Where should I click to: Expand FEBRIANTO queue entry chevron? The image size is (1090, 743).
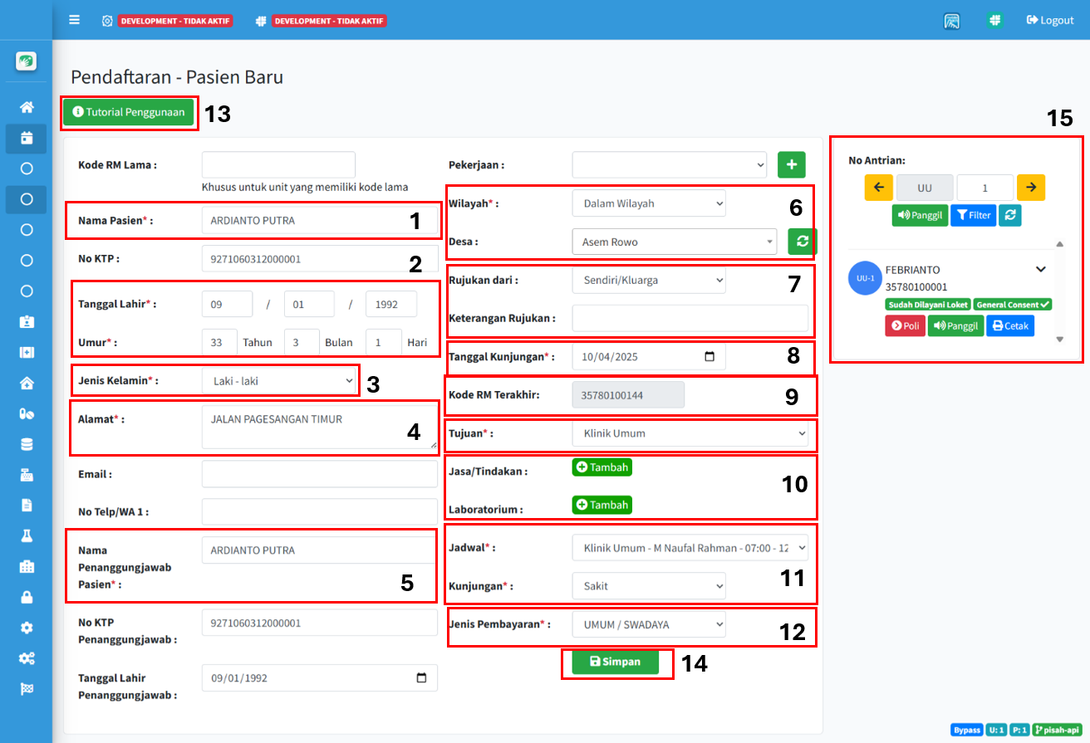1040,270
